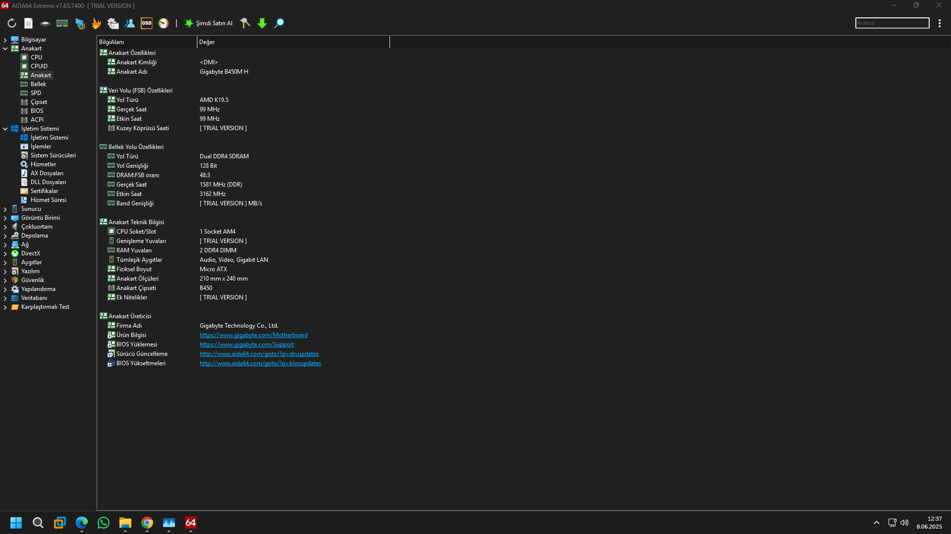Expand the Karşılaştırmalı Test tree node
951x534 pixels.
coord(5,307)
